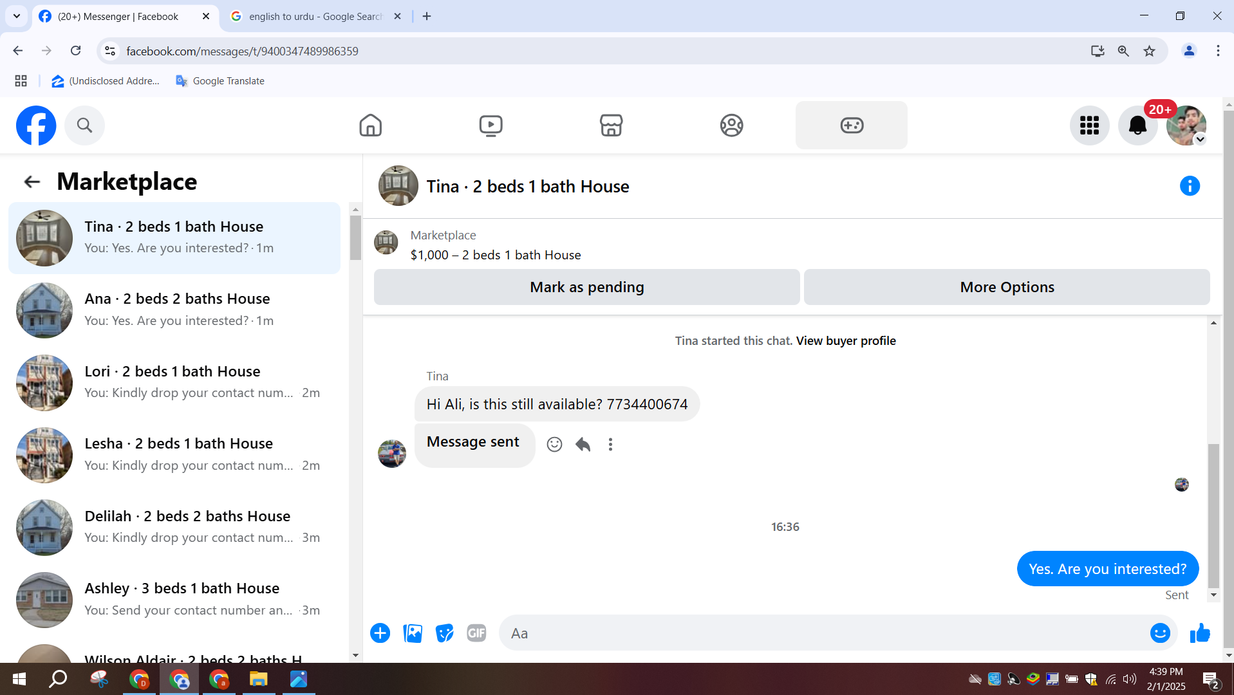Open Ana 2 beds 2 baths conversation
1234x695 pixels.
point(174,310)
